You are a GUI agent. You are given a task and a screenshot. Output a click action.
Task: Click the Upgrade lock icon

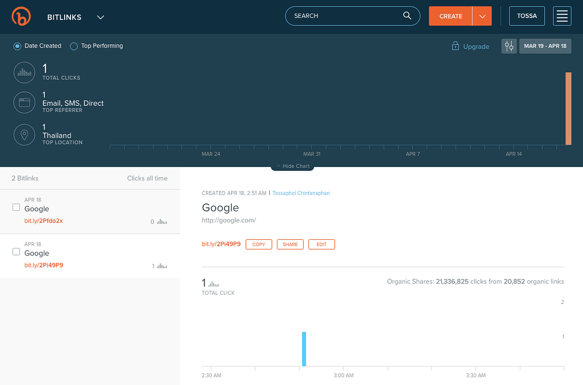(x=455, y=46)
